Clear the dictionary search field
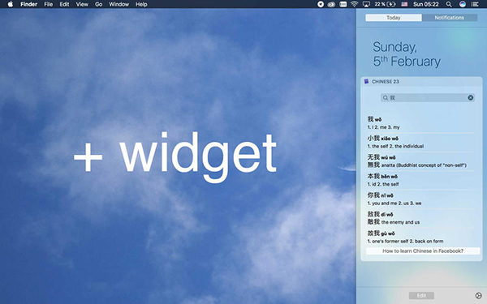This screenshot has height=304, width=487. 471,98
